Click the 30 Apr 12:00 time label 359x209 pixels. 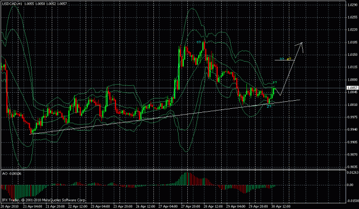[281, 206]
